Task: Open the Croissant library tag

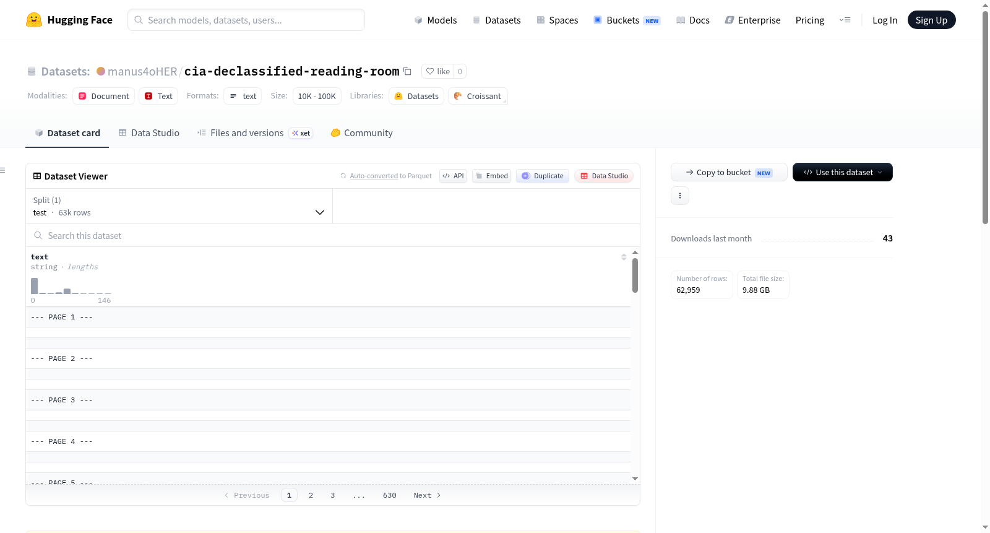Action: click(478, 96)
